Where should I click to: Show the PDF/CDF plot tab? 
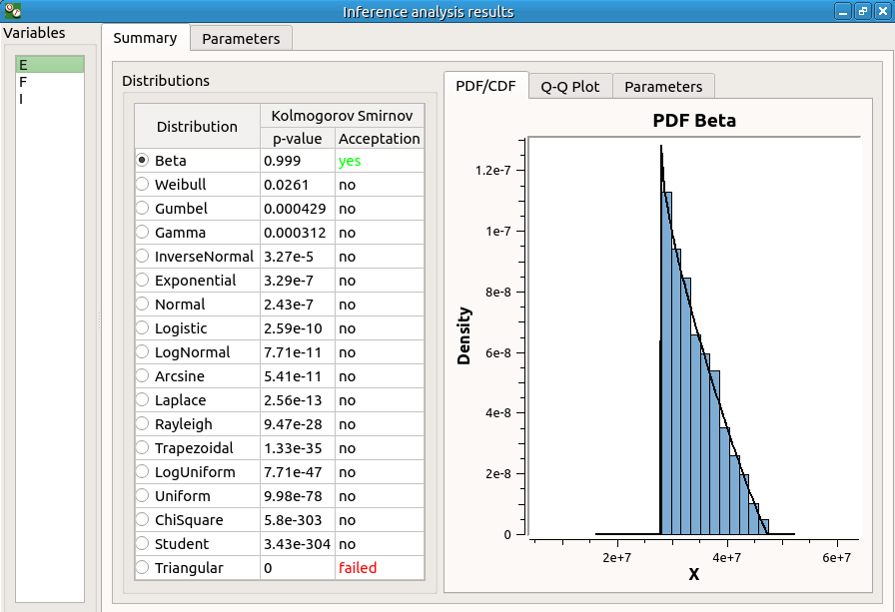pyautogui.click(x=485, y=86)
